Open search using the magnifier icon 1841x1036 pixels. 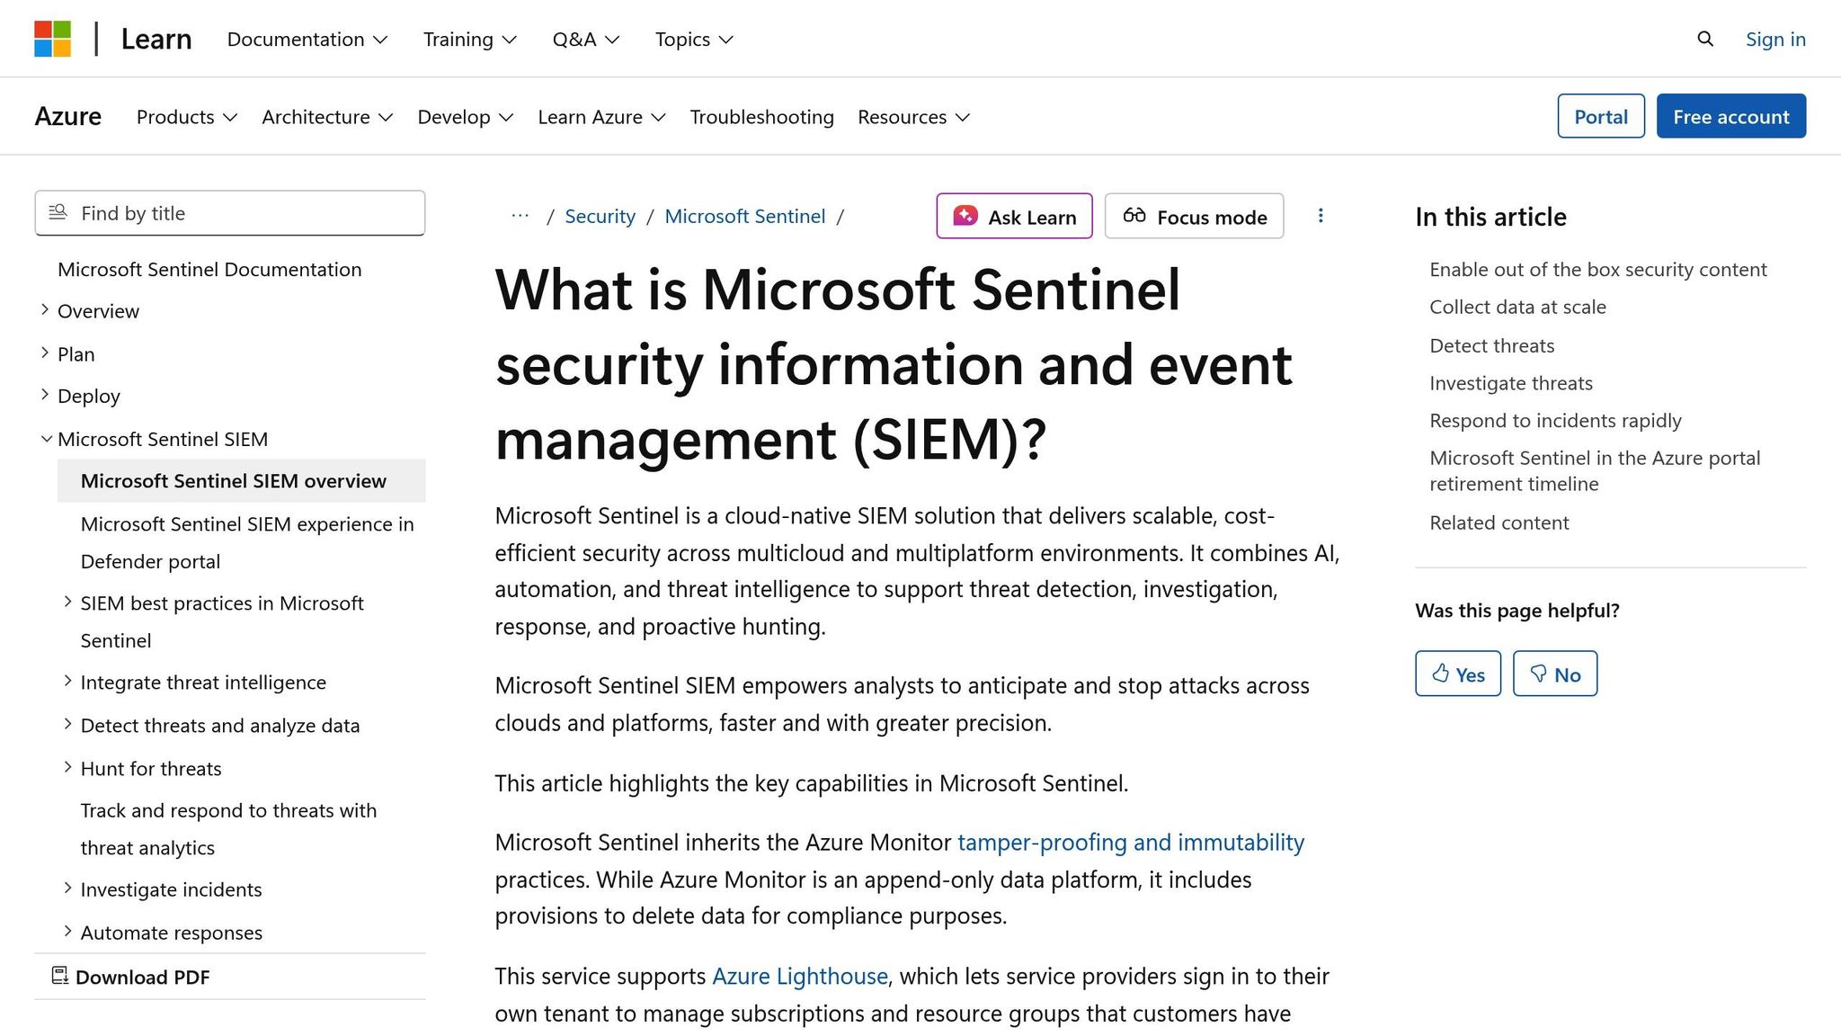[x=1704, y=39]
